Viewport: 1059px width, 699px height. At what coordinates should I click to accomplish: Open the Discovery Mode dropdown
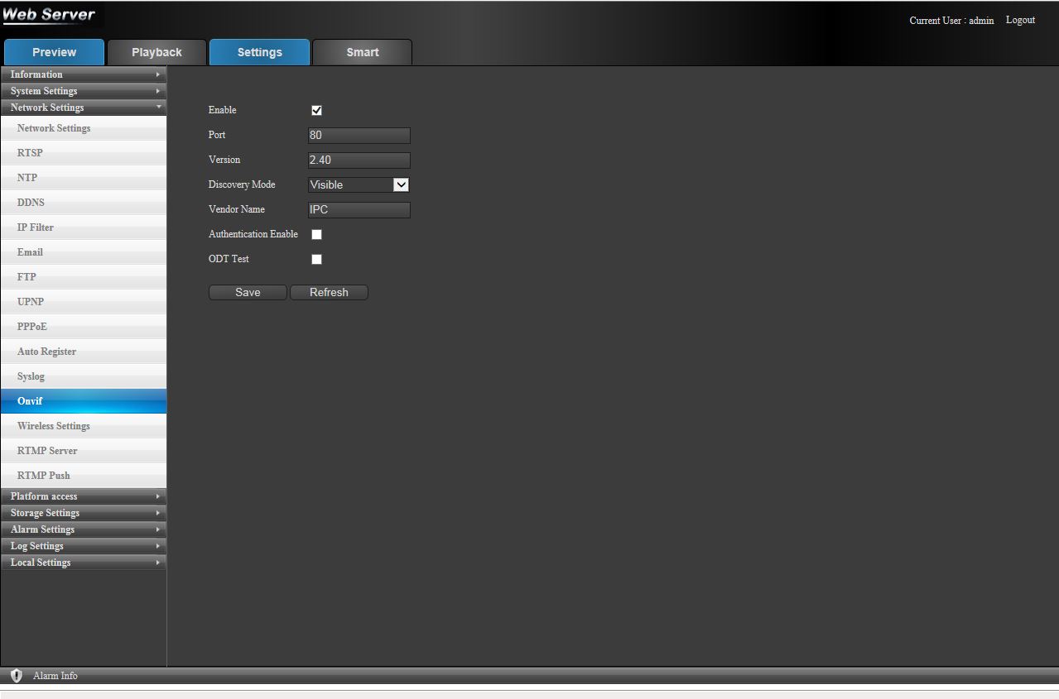click(359, 185)
